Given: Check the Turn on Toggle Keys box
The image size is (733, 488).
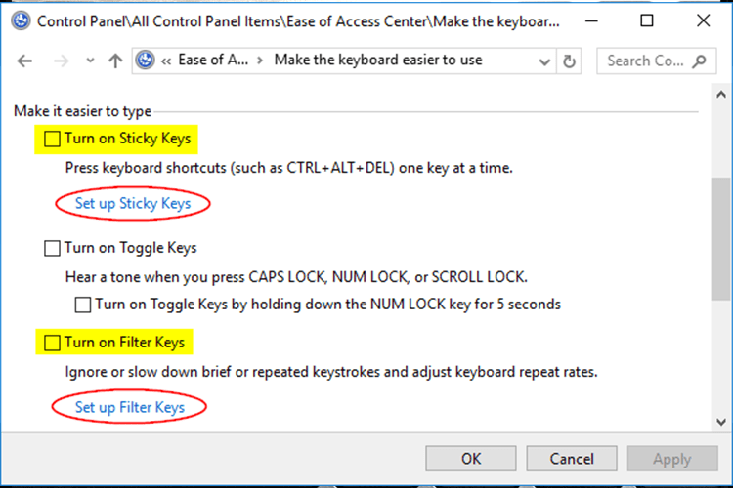Looking at the screenshot, I should (52, 248).
